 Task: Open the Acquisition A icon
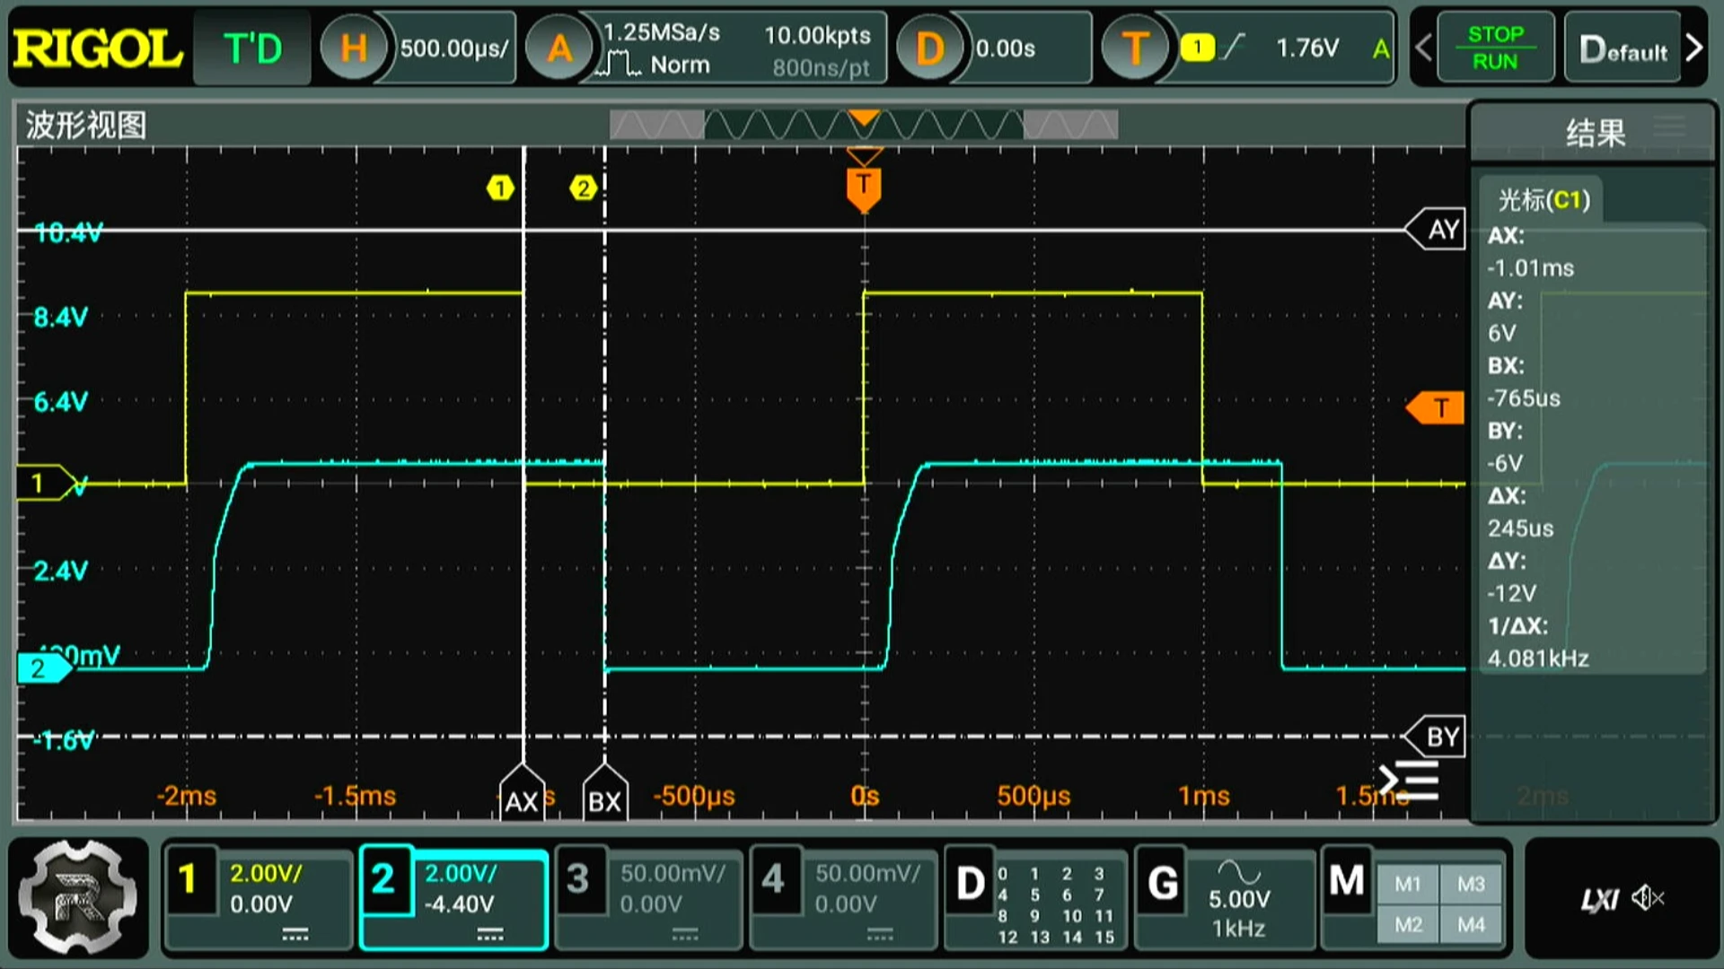559,48
